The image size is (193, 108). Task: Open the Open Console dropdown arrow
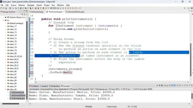(187, 85)
